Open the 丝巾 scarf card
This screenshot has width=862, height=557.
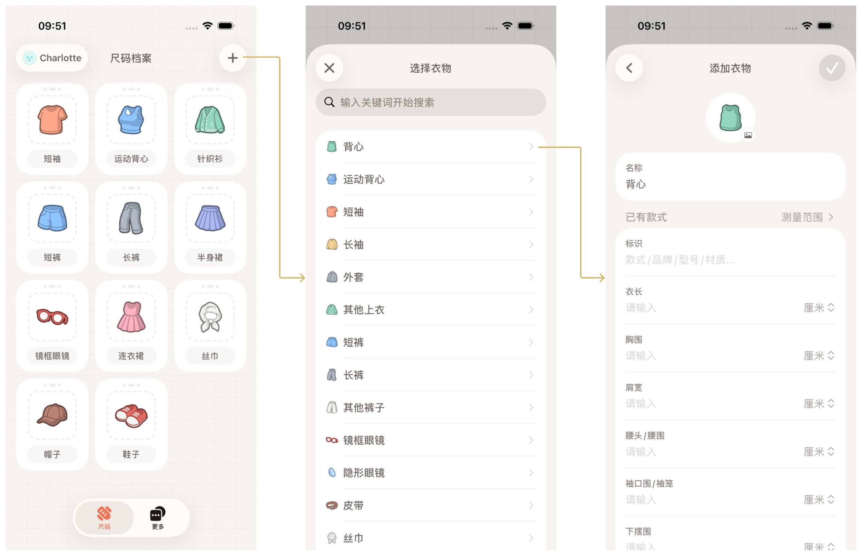[x=210, y=326]
